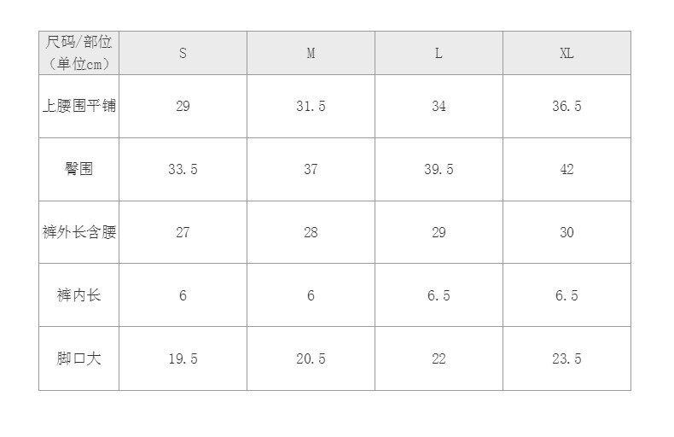674x437 pixels.
Task: Select the M size column header
Action: click(311, 53)
